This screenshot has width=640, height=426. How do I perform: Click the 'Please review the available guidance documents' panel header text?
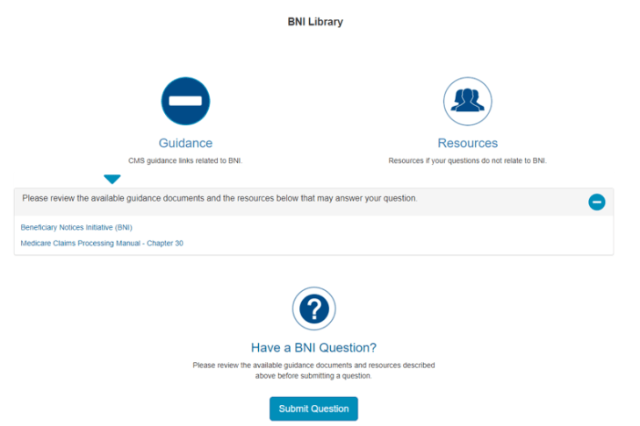219,198
